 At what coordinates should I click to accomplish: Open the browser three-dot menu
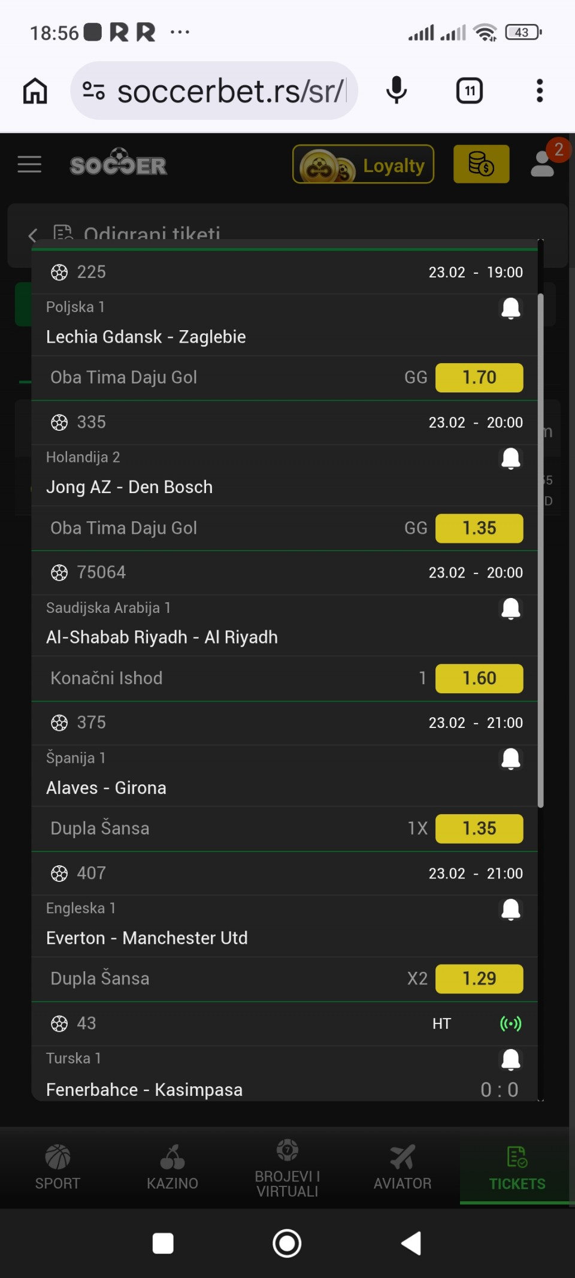pos(540,91)
